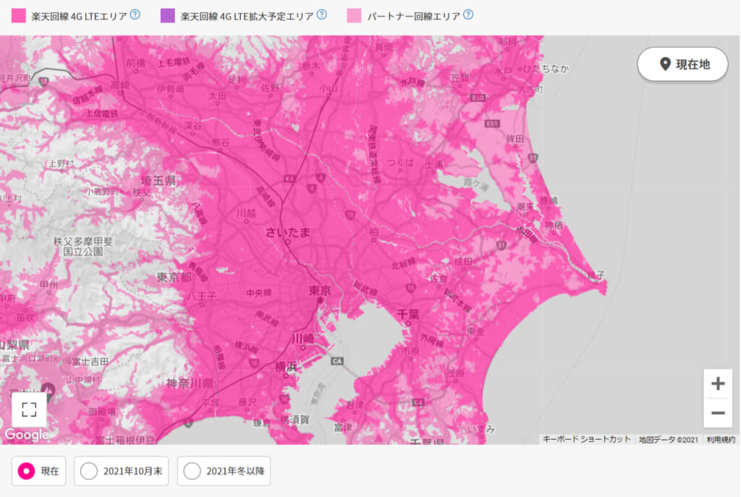Open help icon for 4G LTE拡大予定エリア
This screenshot has width=741, height=497.
[x=321, y=14]
